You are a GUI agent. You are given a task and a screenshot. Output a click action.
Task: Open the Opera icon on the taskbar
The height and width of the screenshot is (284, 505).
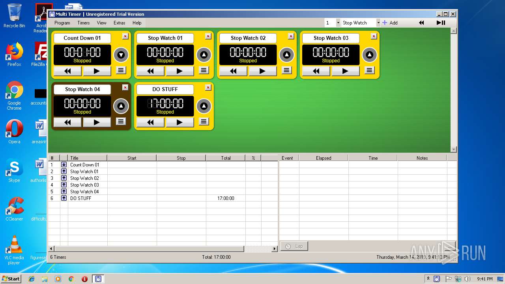[x=84, y=279]
